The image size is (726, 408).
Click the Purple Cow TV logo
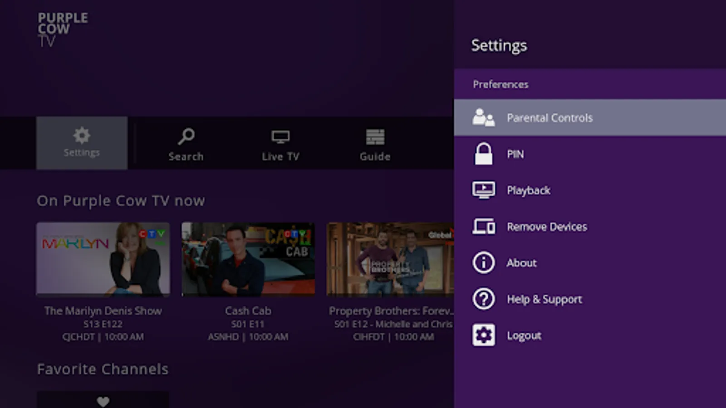(63, 29)
